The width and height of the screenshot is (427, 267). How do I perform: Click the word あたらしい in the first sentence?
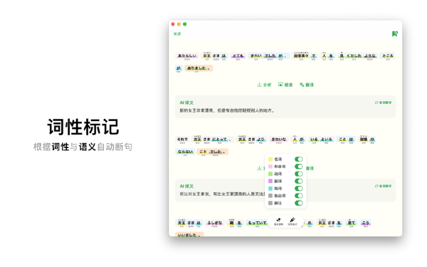[187, 56]
